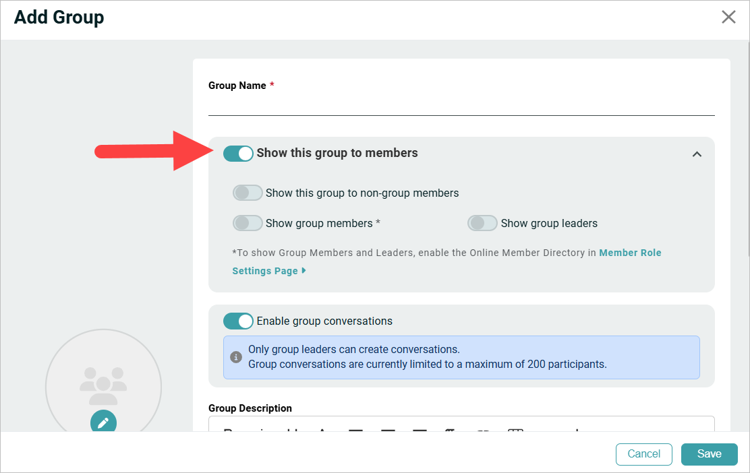Click the table icon in description toolbar

click(515, 430)
